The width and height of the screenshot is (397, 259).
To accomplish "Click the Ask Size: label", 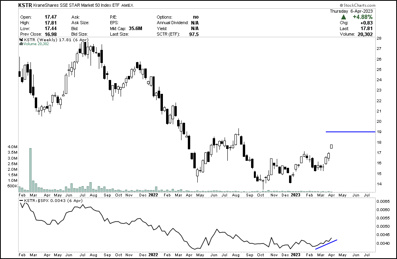I will click(80, 23).
